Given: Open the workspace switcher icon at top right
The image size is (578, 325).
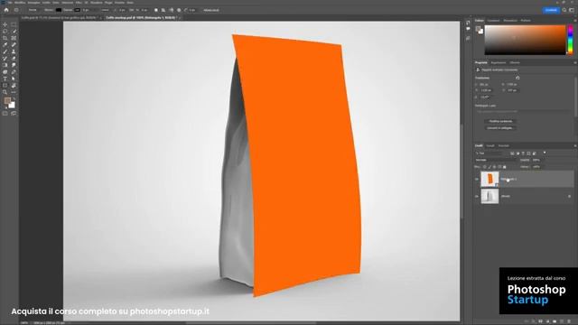Looking at the screenshot, I should coord(572,10).
